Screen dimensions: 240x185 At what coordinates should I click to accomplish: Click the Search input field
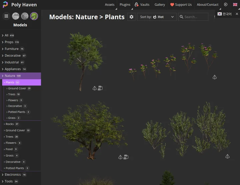point(195,17)
